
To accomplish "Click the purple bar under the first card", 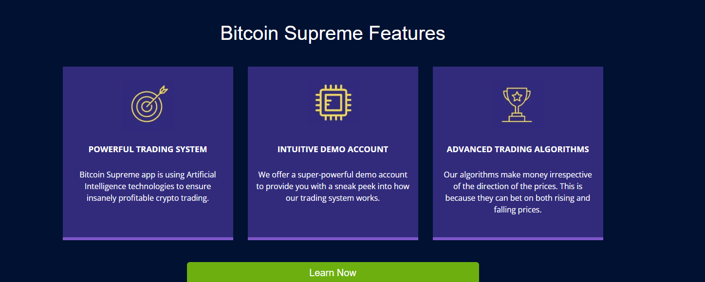I will click(x=148, y=238).
